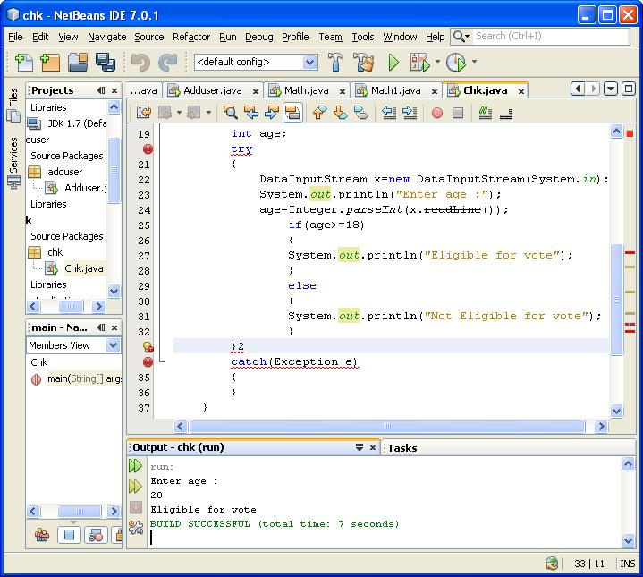The image size is (643, 577).
Task: Minimize the Output window with its arrow
Action: click(x=360, y=447)
